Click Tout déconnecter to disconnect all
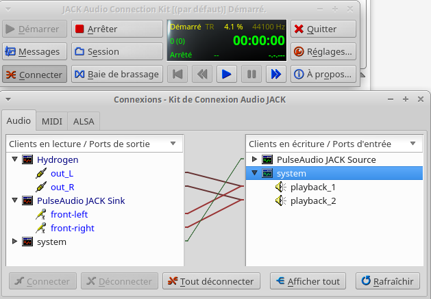431x299 pixels. 211,281
